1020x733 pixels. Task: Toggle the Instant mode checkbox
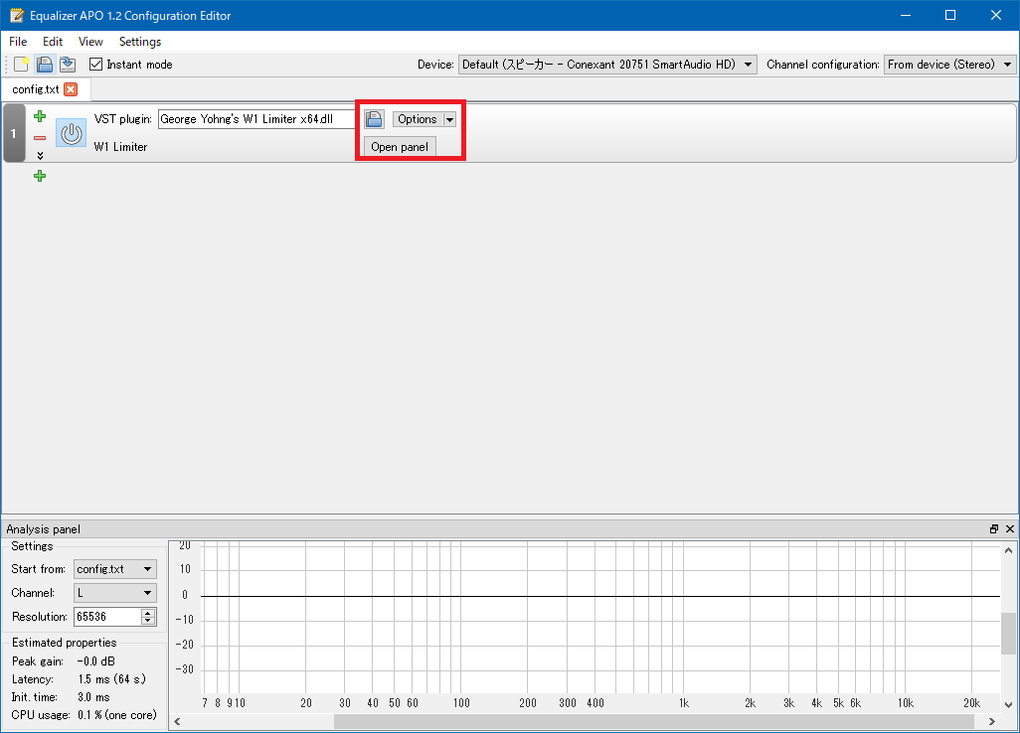coord(96,65)
